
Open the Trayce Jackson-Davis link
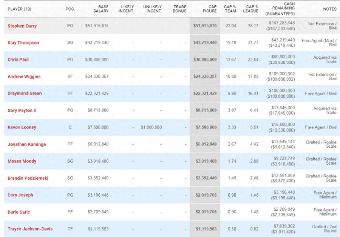pos(30,229)
